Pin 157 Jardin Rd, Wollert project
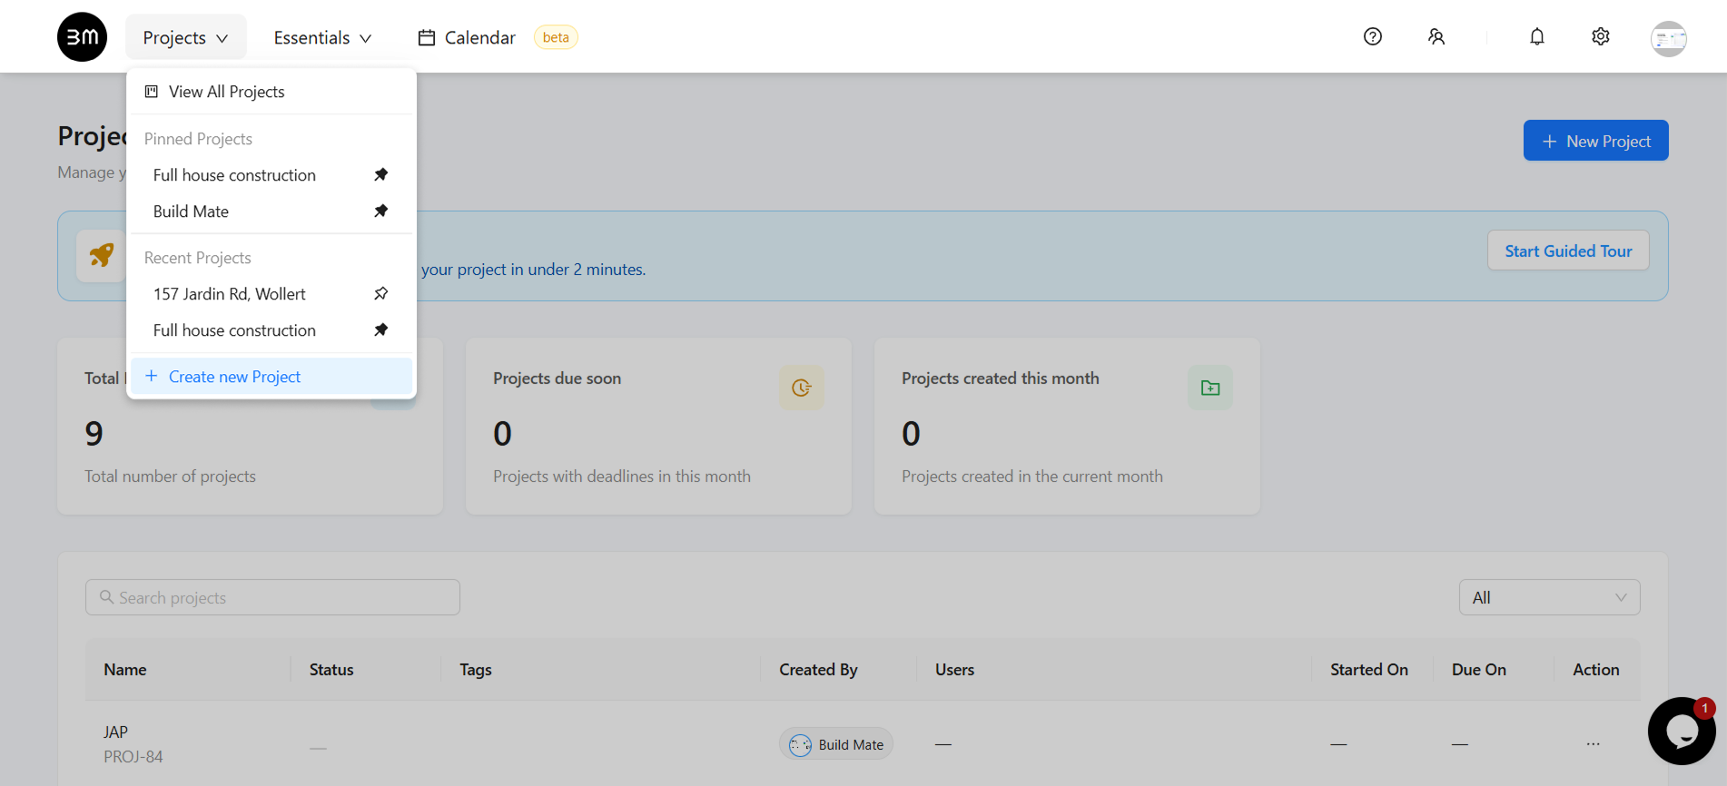 pos(381,293)
